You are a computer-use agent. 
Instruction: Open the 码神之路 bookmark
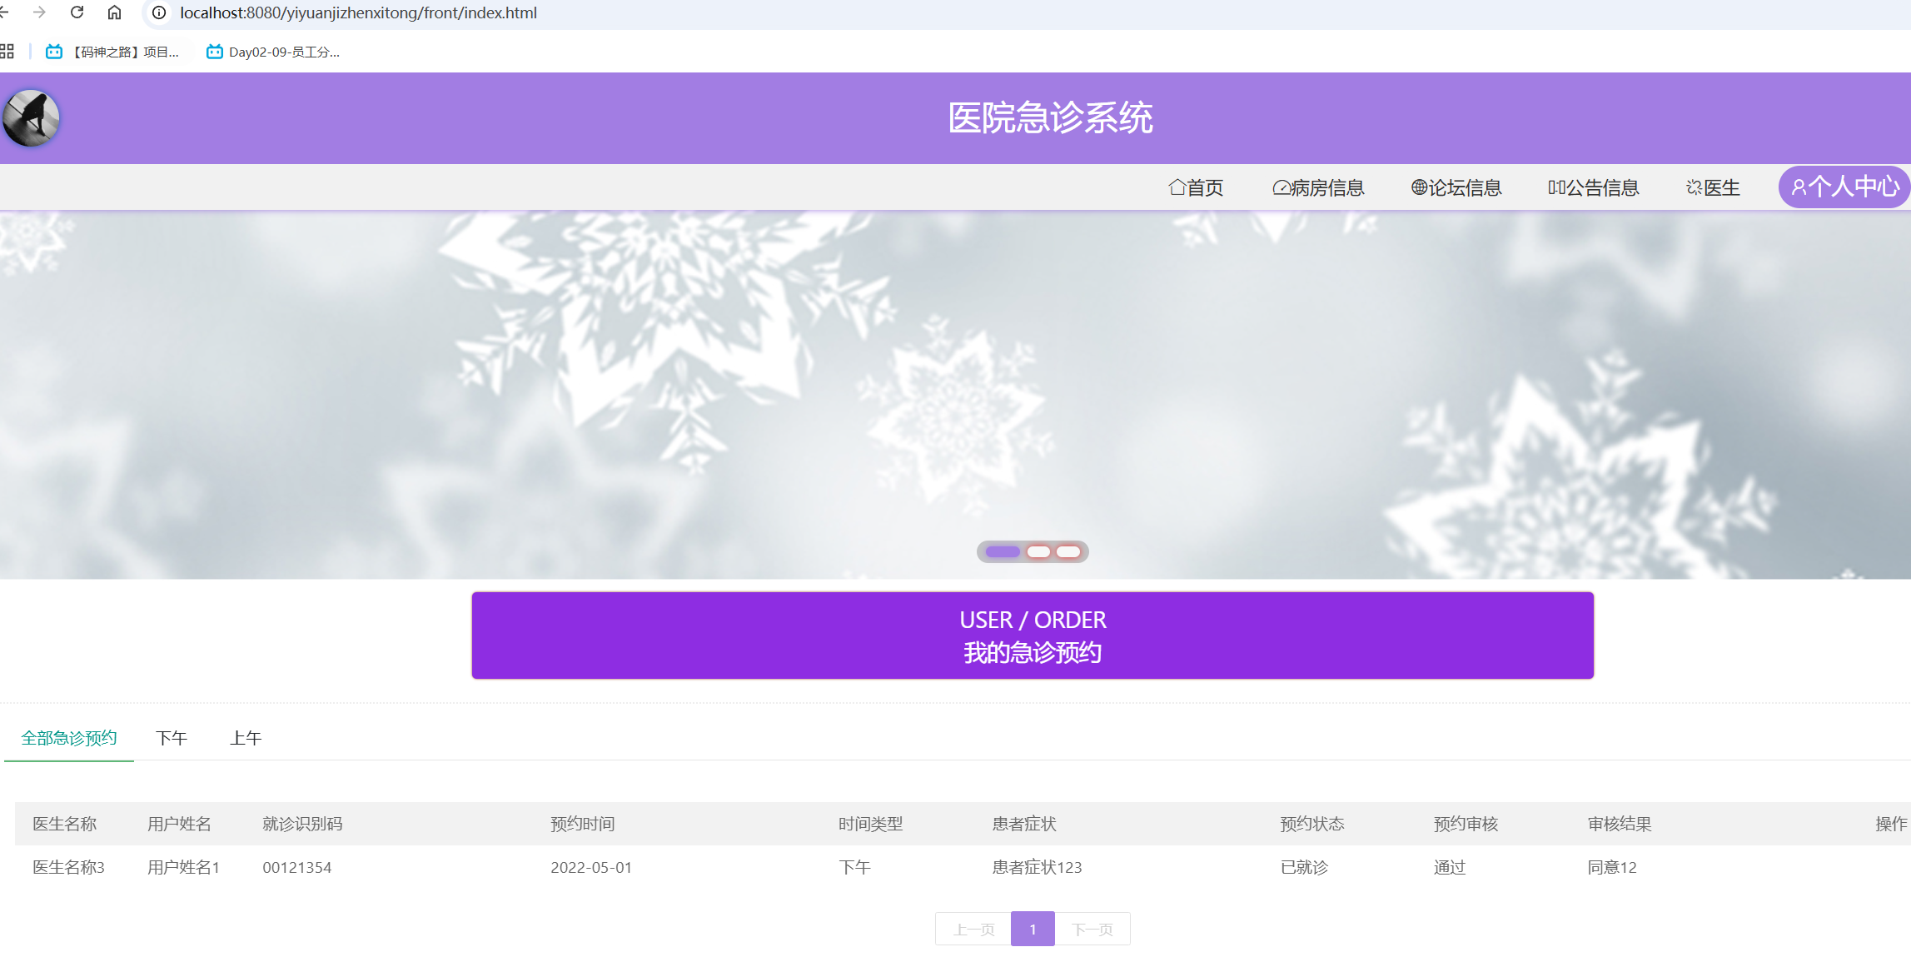click(x=112, y=52)
